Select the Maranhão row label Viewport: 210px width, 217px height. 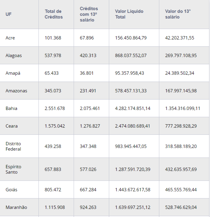pos(16,207)
